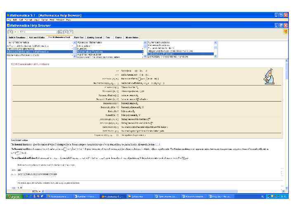
Task: Click the Mathematica 5 taskbar button
Action: click(113, 197)
